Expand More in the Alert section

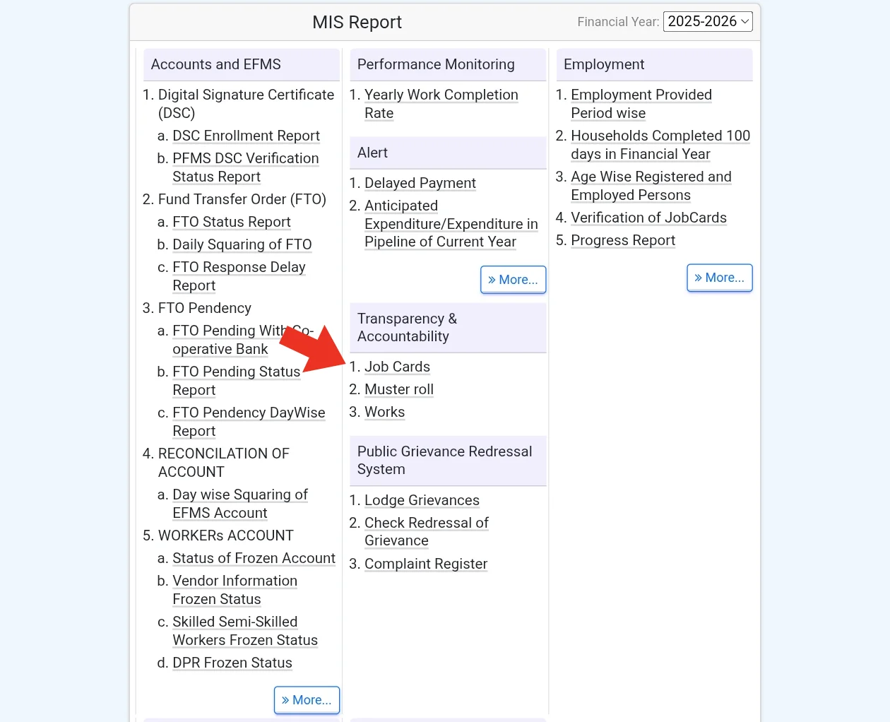tap(513, 280)
